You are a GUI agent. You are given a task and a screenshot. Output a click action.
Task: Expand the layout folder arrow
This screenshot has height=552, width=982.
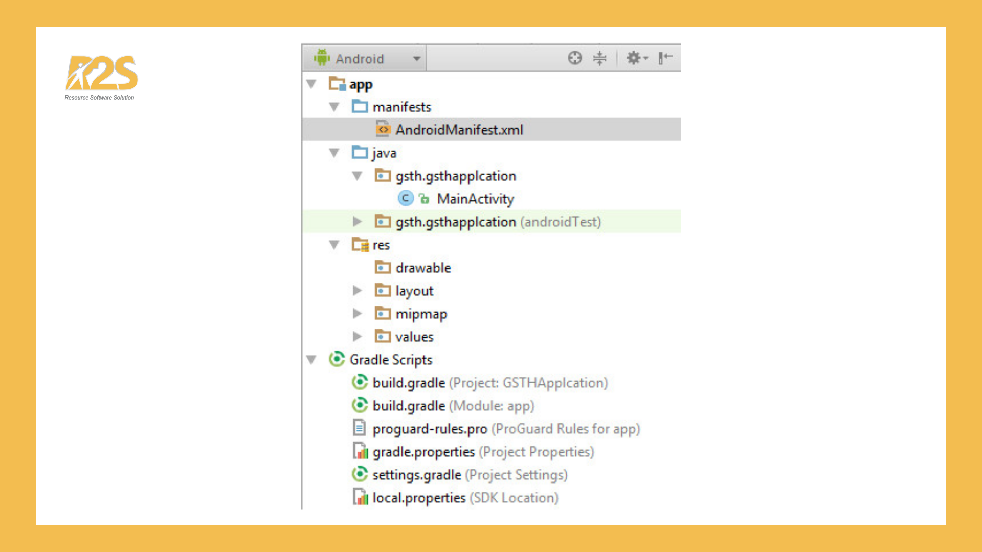[x=357, y=291]
